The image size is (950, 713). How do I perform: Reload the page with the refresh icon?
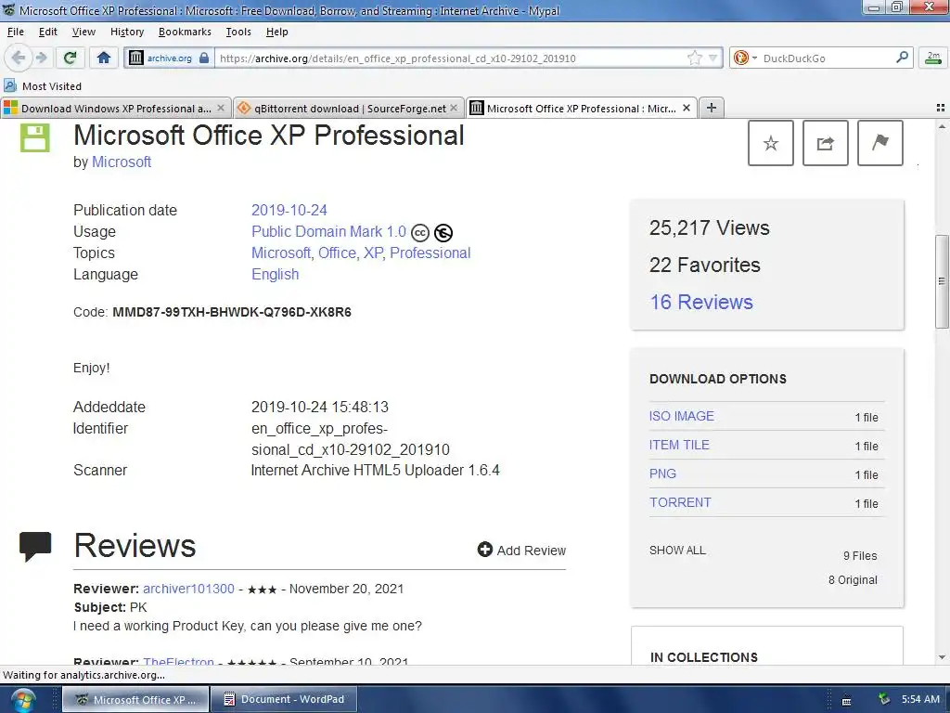tap(71, 58)
